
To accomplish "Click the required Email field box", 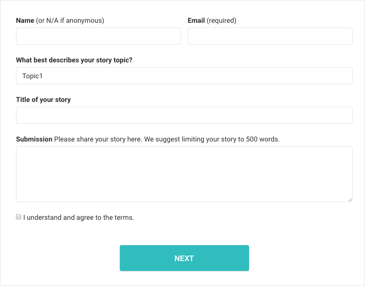I will coord(270,36).
